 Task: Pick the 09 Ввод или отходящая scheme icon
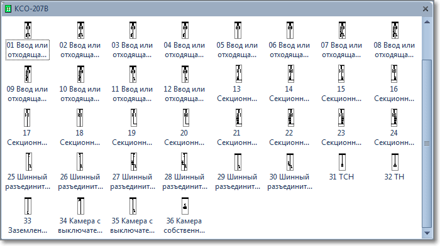click(x=28, y=74)
